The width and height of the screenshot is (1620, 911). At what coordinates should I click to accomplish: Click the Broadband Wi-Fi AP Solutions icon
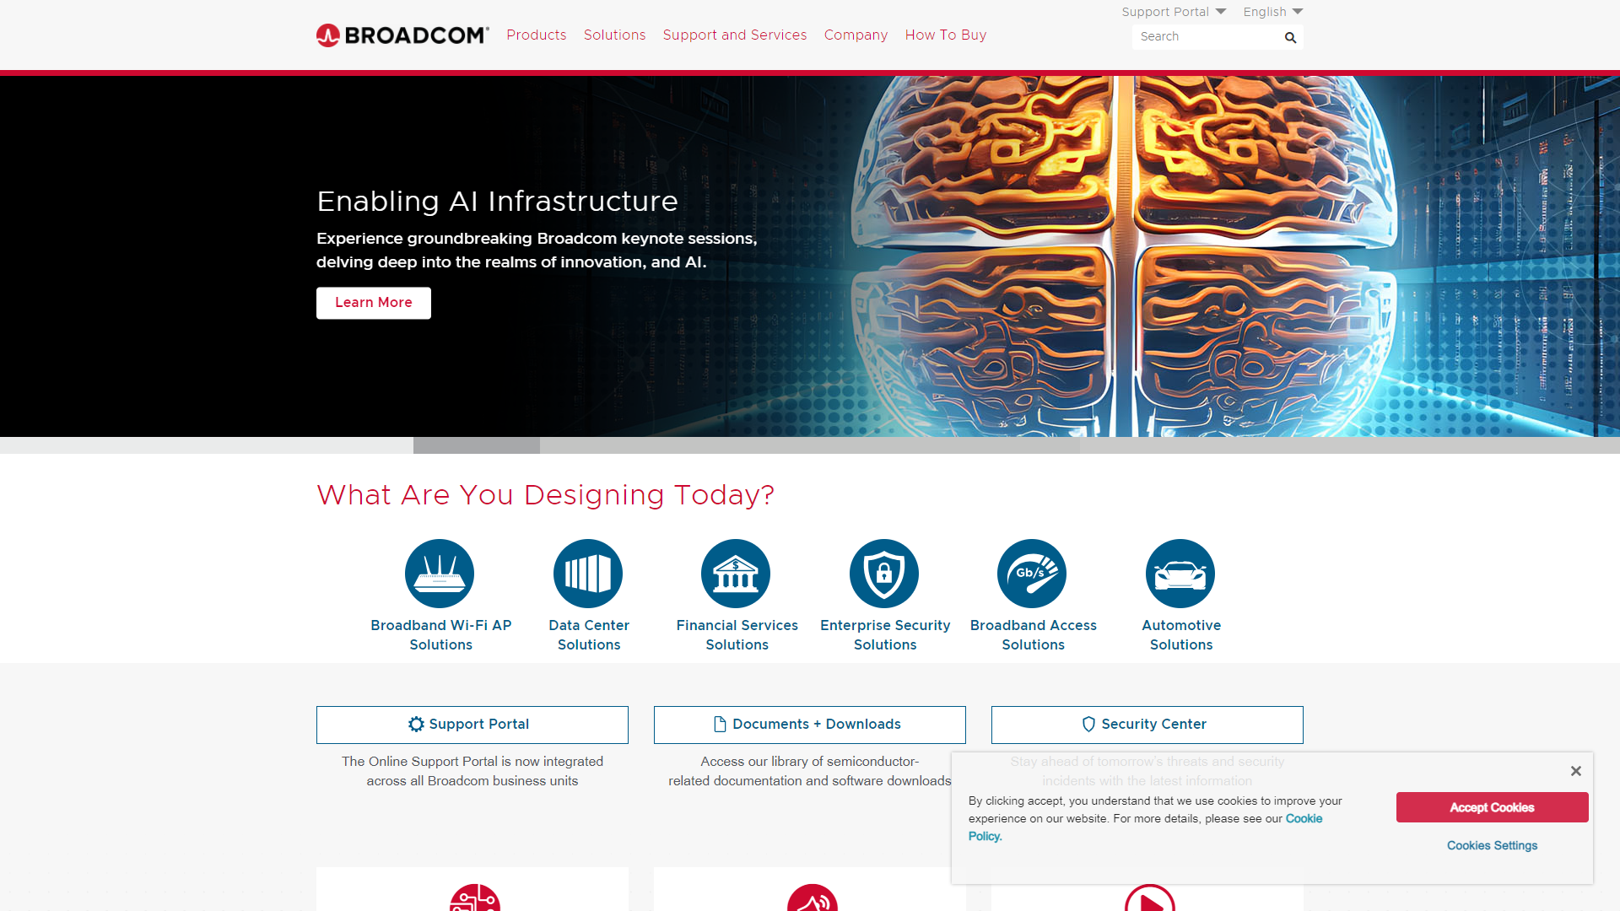coord(440,572)
